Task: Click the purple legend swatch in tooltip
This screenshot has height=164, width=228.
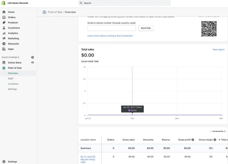Action: click(129, 110)
